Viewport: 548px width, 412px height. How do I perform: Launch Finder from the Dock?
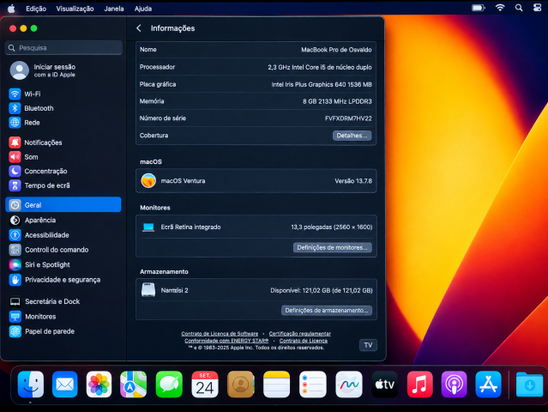[x=31, y=385]
